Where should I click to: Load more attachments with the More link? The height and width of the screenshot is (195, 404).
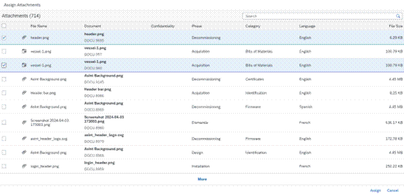(202, 179)
